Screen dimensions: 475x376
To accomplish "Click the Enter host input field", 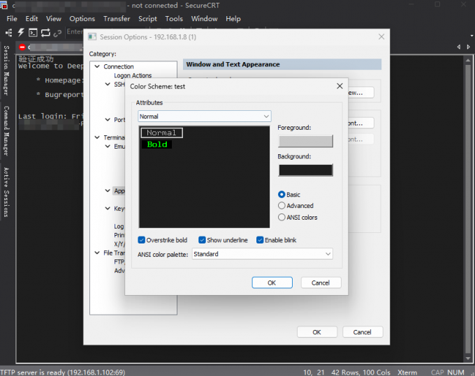I will (x=75, y=32).
